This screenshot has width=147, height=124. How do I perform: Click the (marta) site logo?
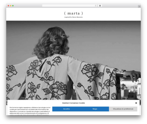tap(73, 13)
